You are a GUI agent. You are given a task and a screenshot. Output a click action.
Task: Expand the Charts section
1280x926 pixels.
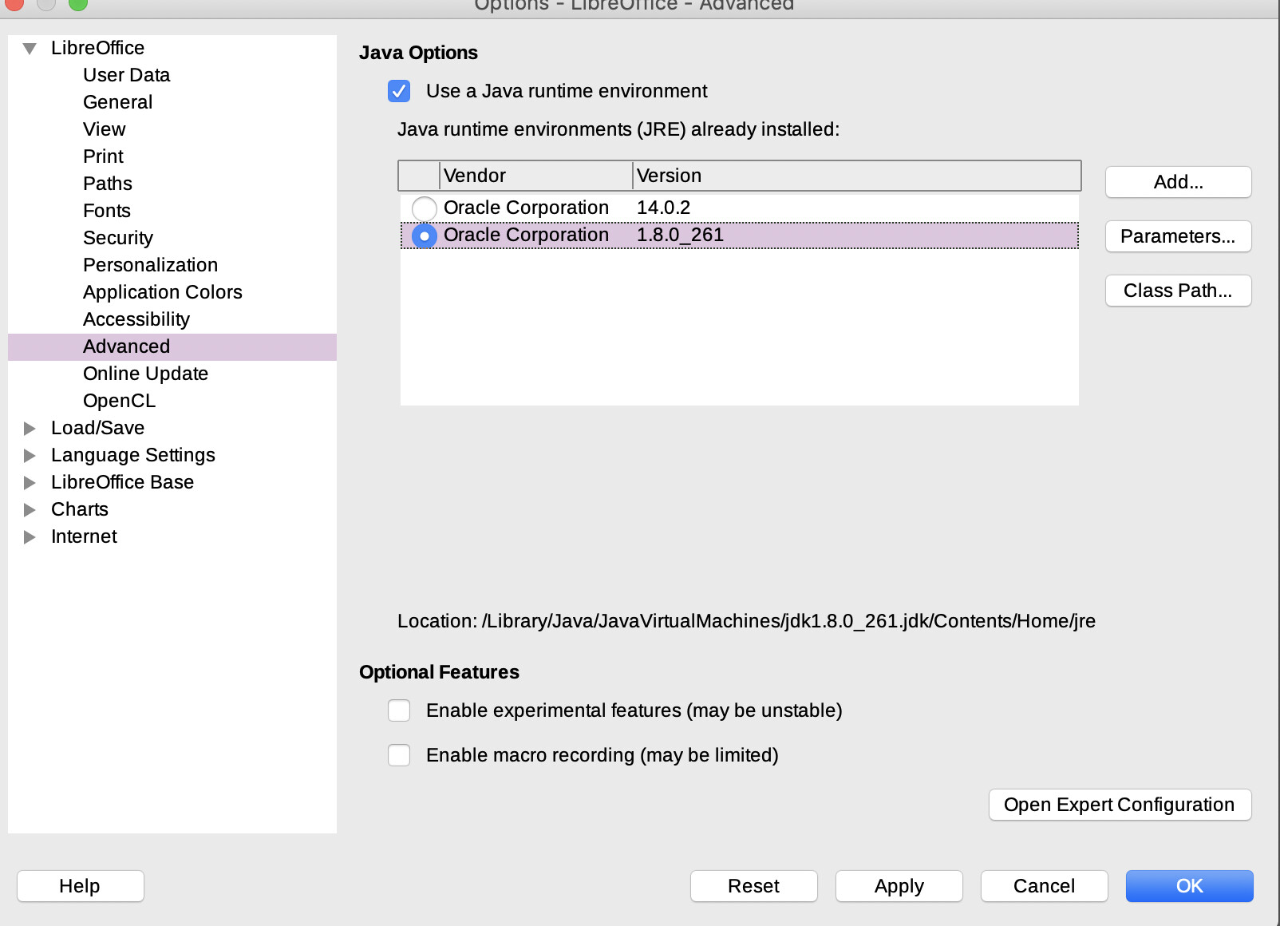(x=30, y=509)
